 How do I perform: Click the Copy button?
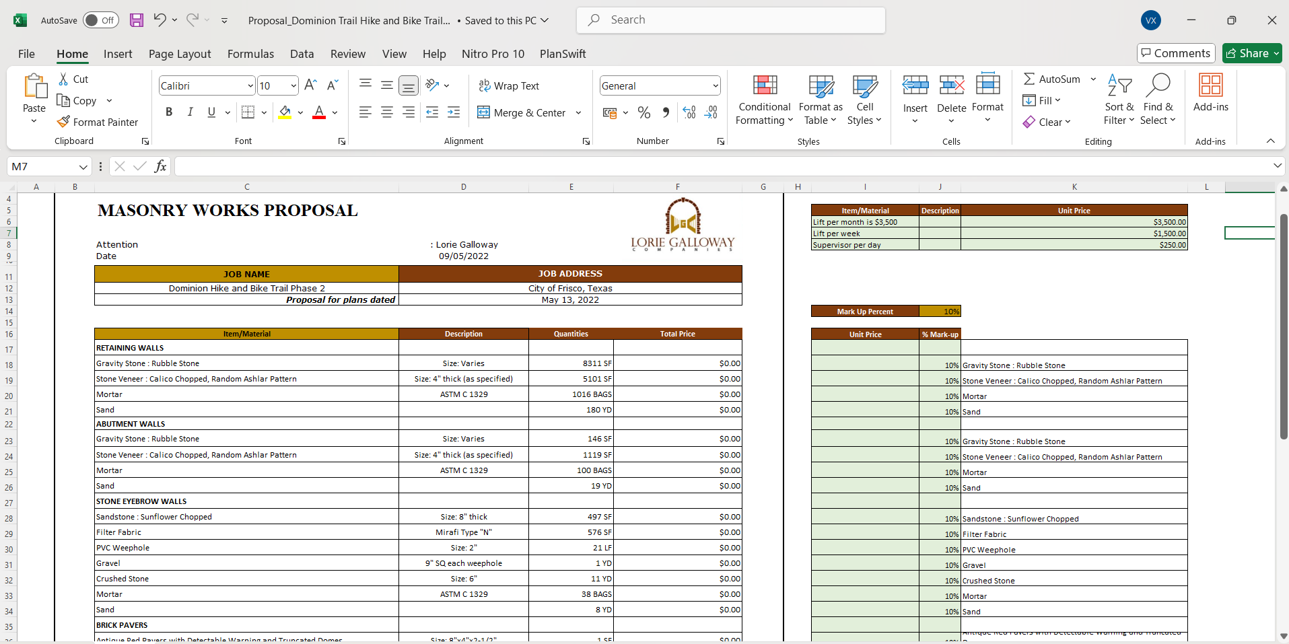tap(77, 100)
